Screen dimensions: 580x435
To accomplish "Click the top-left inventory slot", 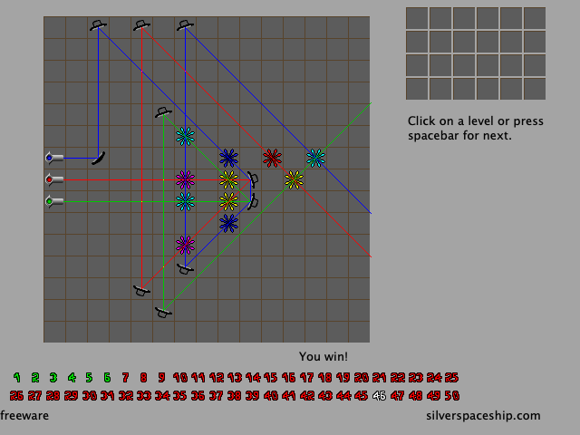I will click(417, 18).
